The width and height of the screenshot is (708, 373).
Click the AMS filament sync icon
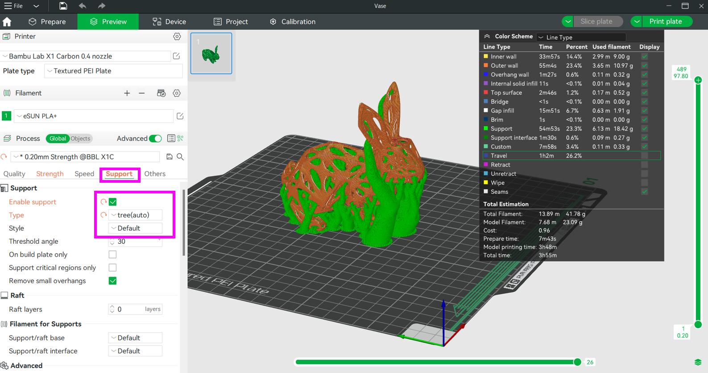161,93
